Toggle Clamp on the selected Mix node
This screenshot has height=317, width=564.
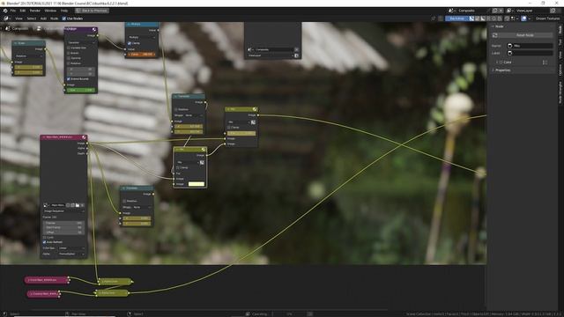tap(178, 167)
